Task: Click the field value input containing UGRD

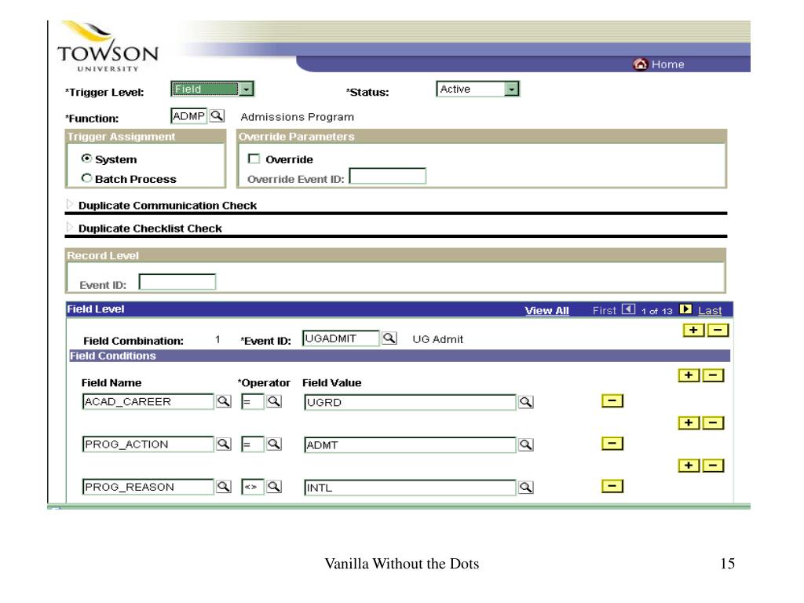Action: (x=410, y=403)
